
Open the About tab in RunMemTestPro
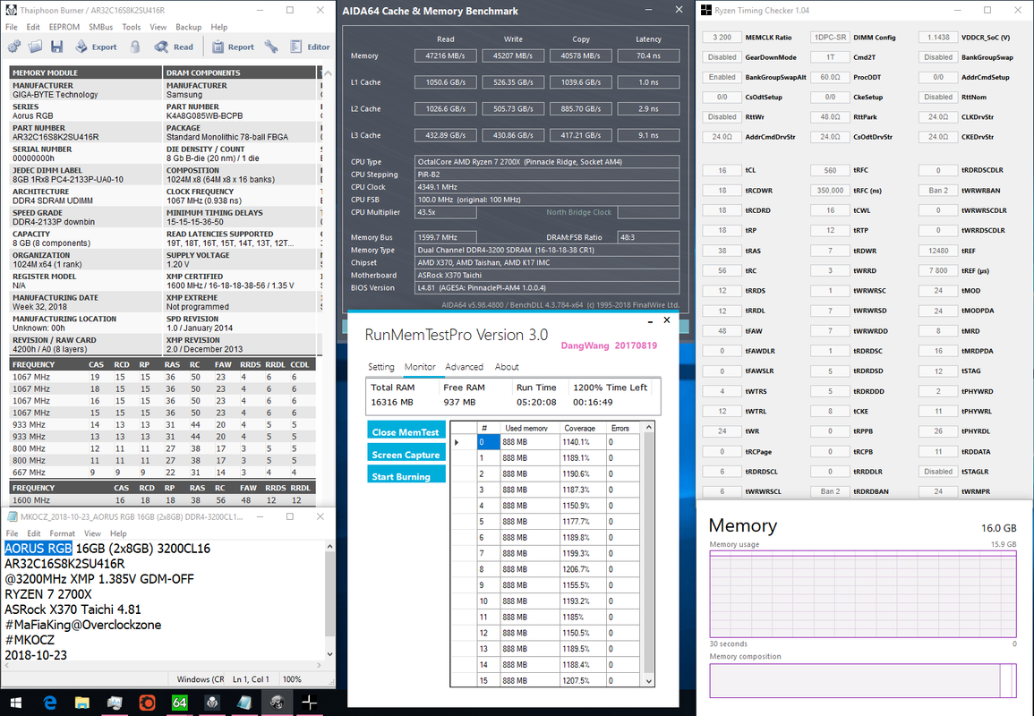coord(507,367)
